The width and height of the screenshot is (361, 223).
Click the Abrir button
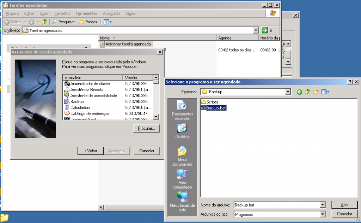(344, 205)
